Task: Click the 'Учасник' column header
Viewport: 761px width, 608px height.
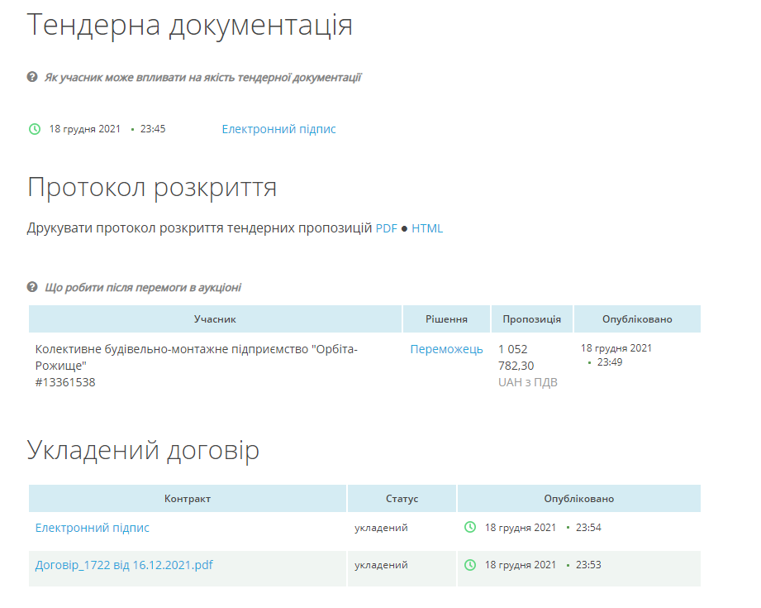Action: (x=215, y=319)
